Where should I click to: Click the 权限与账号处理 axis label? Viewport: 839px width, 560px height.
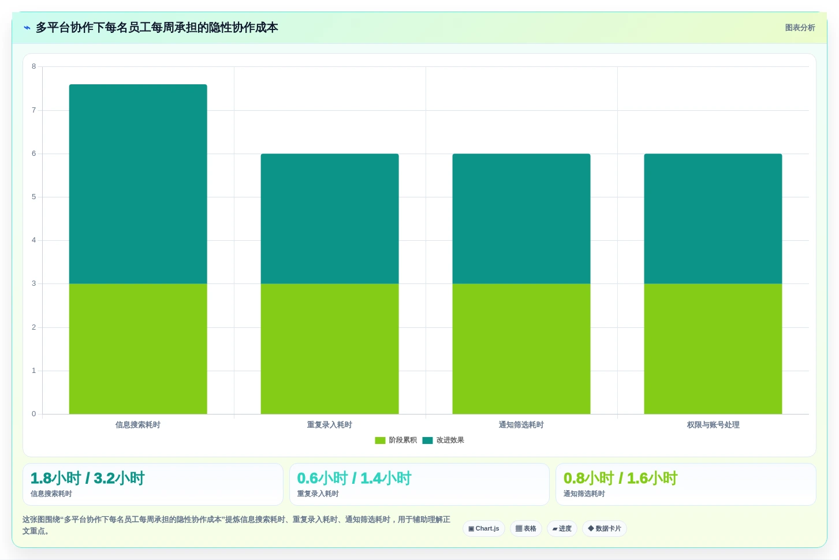[713, 425]
